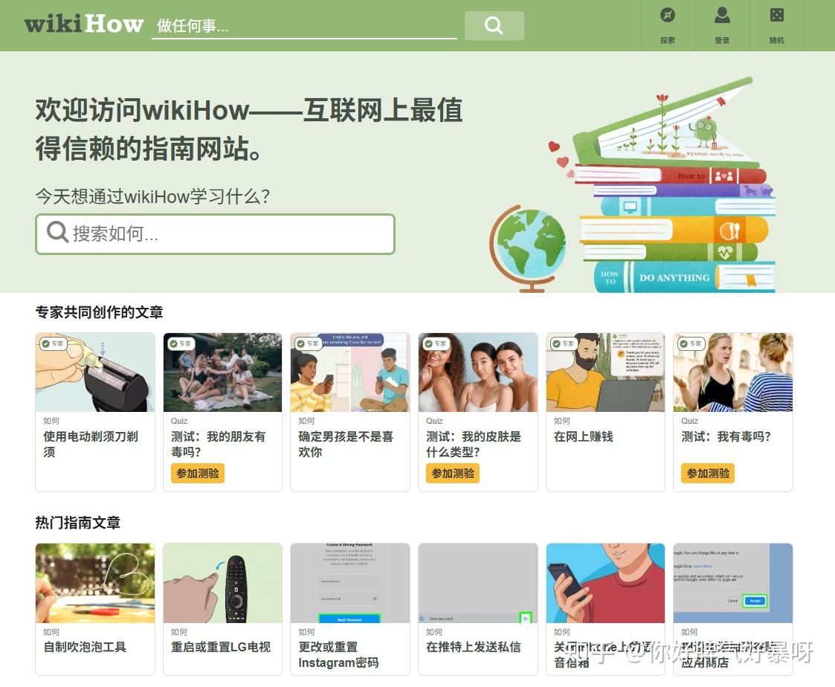This screenshot has height=687, width=835.
Task: Click 参加测验 on the 我有毒吗 quiz
Action: 707,473
